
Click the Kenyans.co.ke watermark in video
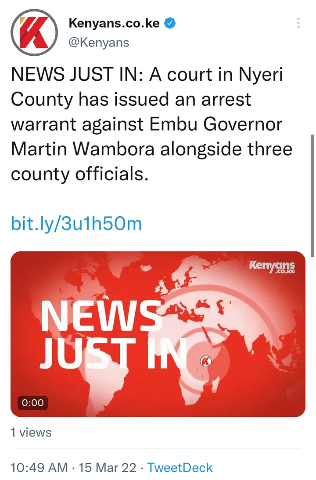(272, 266)
